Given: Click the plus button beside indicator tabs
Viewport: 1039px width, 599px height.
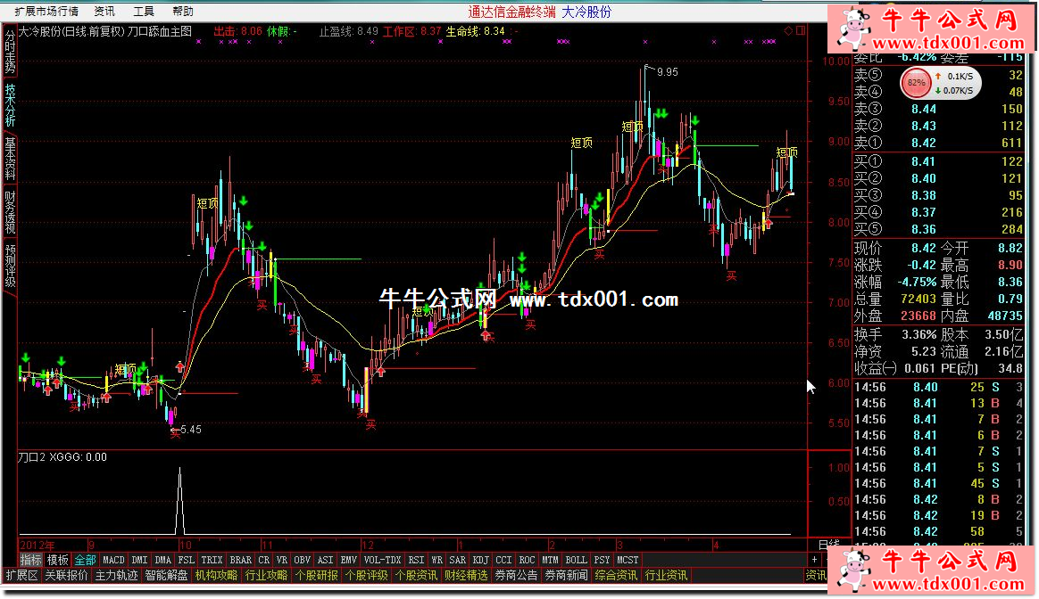Looking at the screenshot, I should [814, 560].
